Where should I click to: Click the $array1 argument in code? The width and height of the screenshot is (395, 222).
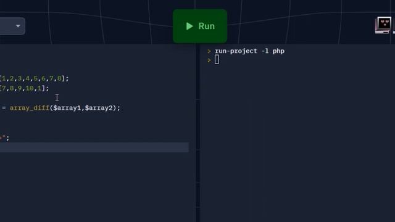coord(67,108)
